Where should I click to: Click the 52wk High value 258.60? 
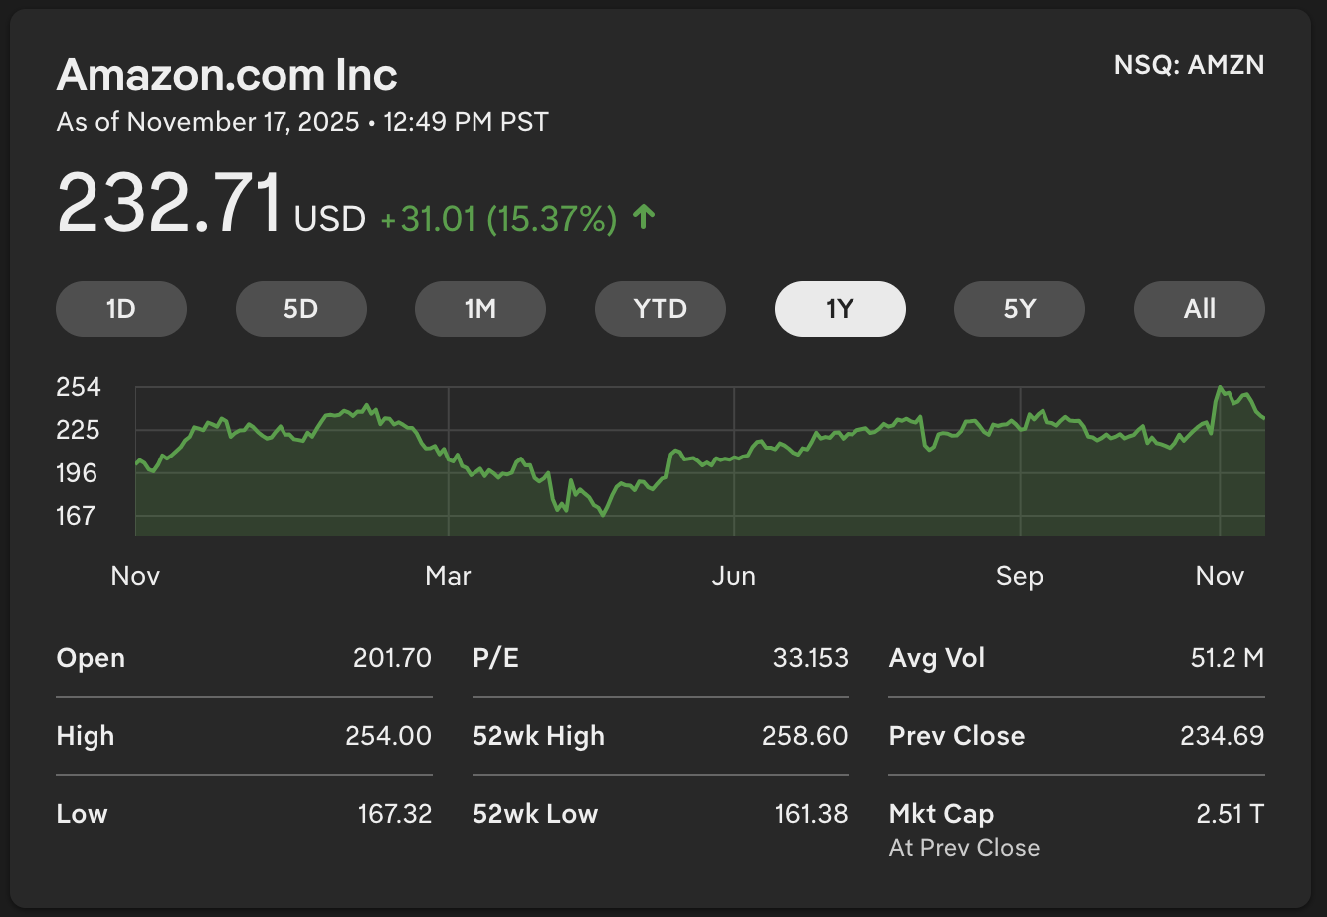pos(805,736)
